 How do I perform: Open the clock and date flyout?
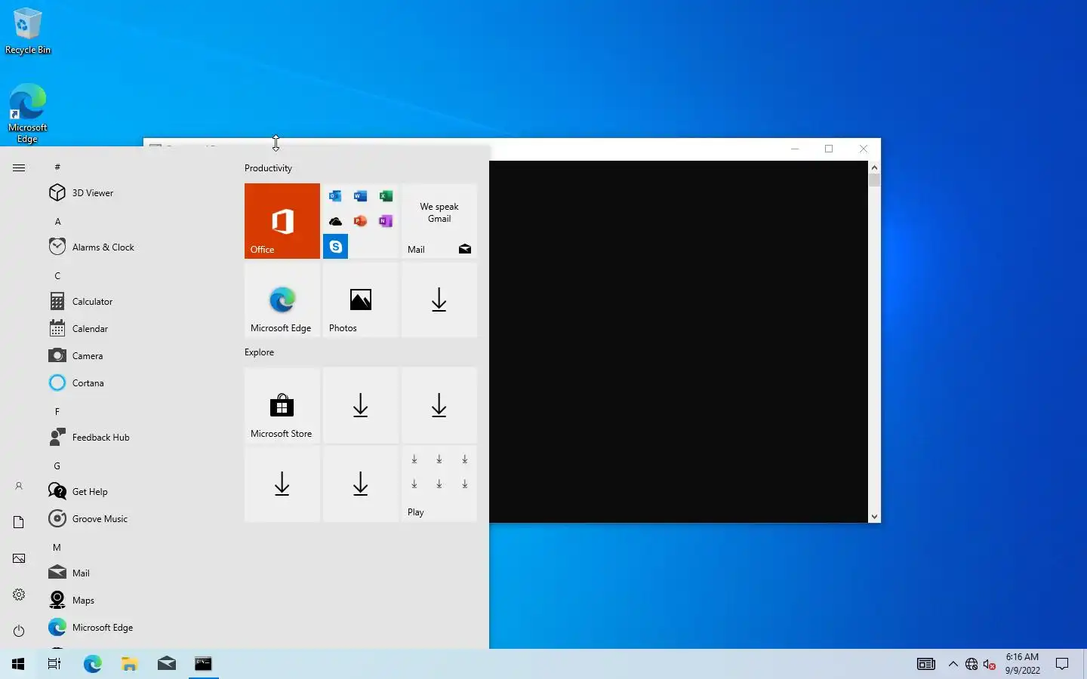(x=1022, y=664)
